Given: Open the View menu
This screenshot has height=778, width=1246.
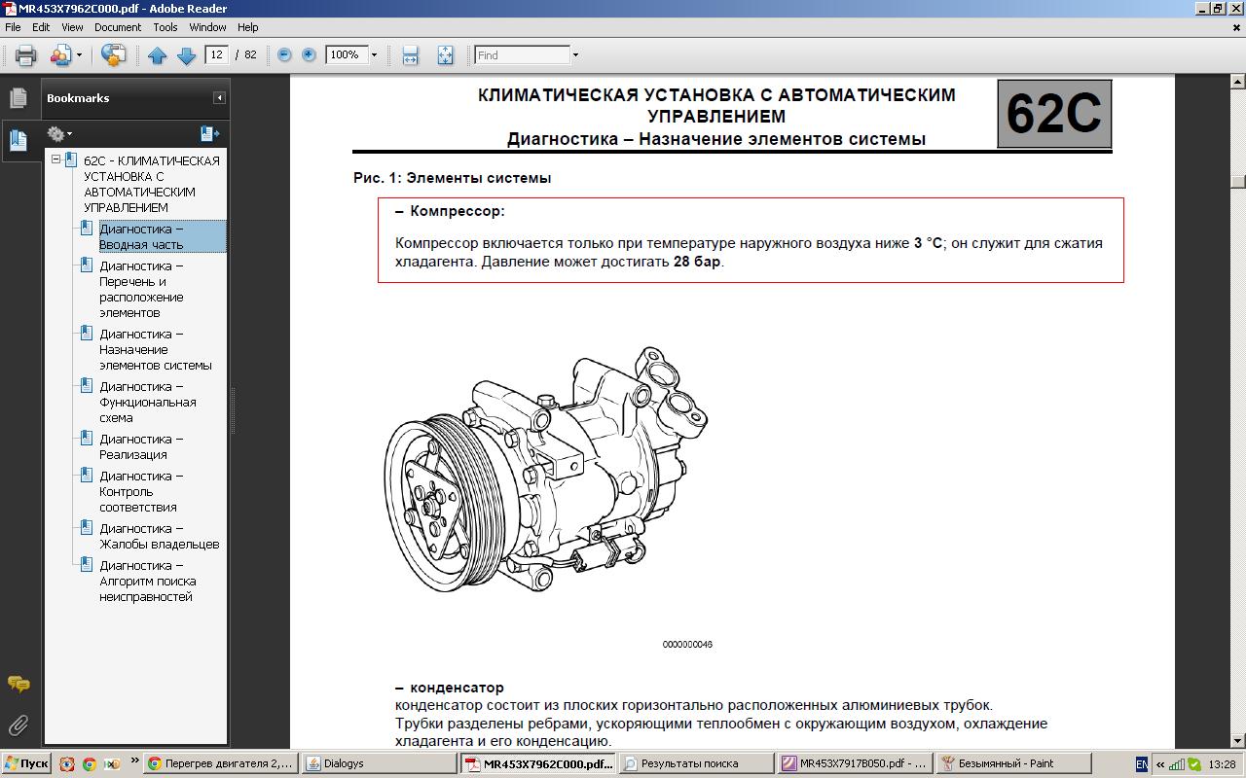Looking at the screenshot, I should pos(72,27).
